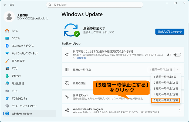Maximize the settings window
189x122 pixels.
pos(176,3)
